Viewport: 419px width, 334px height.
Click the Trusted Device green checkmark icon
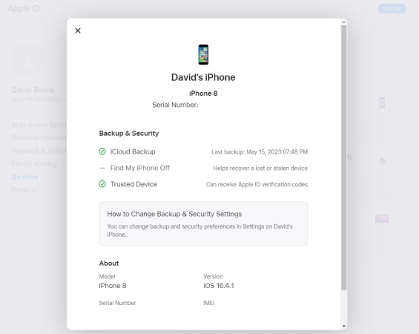(102, 184)
